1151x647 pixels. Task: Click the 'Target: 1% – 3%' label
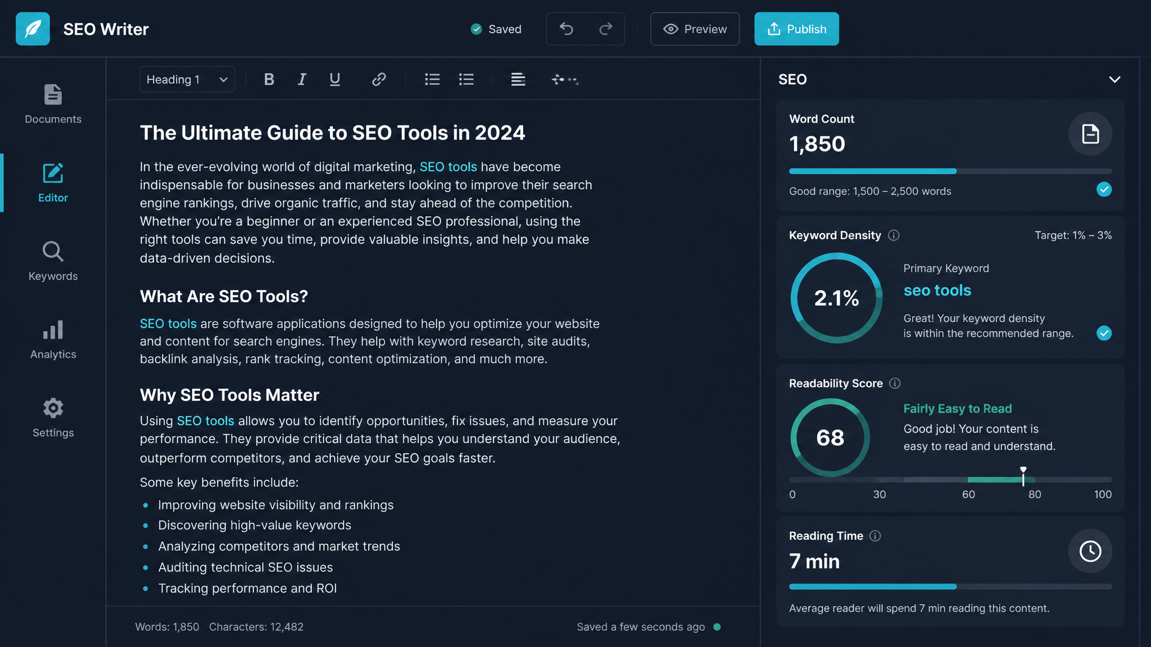[x=1073, y=235]
